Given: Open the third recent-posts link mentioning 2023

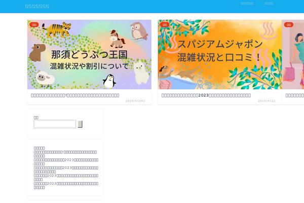Looking at the screenshot, I should pyautogui.click(x=66, y=170).
